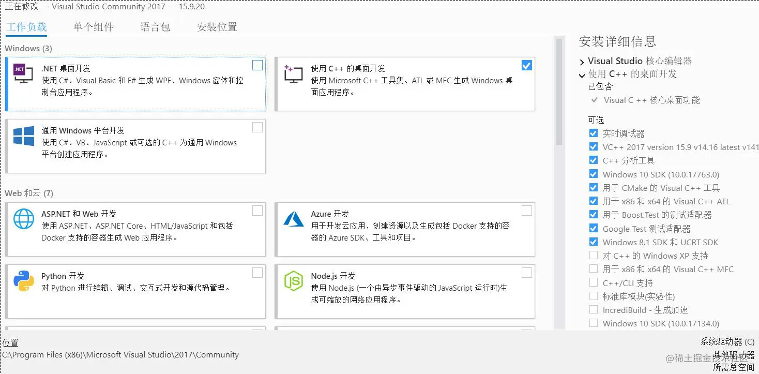This screenshot has width=759, height=374.
Task: Click the Web 和云 (7) section heading
Action: tap(29, 193)
